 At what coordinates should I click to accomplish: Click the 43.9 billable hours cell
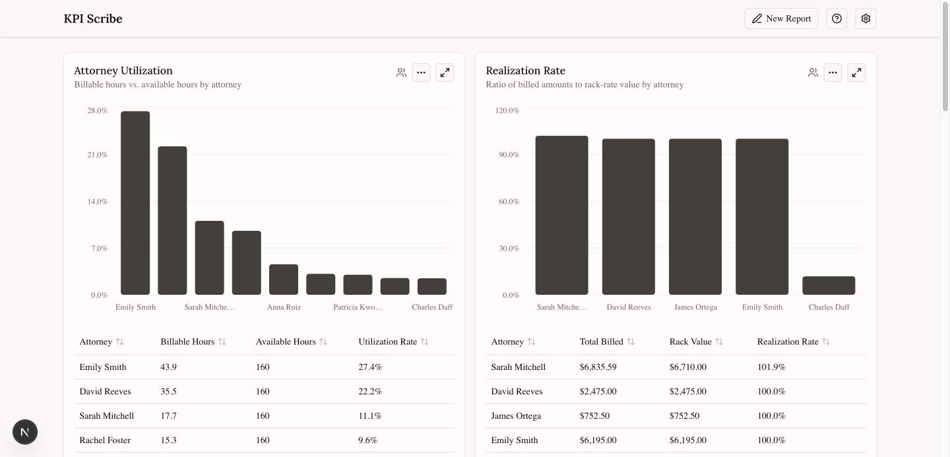tap(168, 367)
